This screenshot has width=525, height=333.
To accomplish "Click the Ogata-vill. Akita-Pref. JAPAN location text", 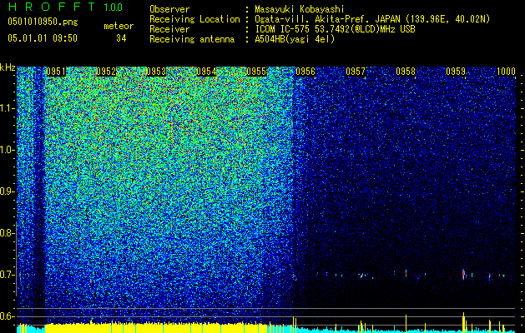I will pos(372,19).
